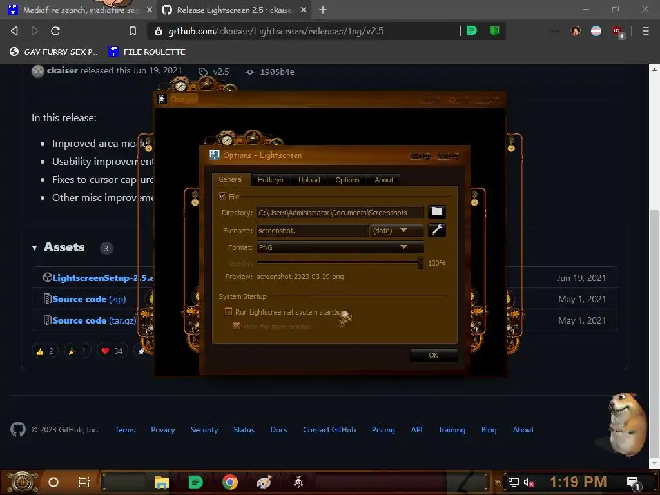Open Task View on taskbar
The width and height of the screenshot is (660, 495).
click(x=84, y=482)
